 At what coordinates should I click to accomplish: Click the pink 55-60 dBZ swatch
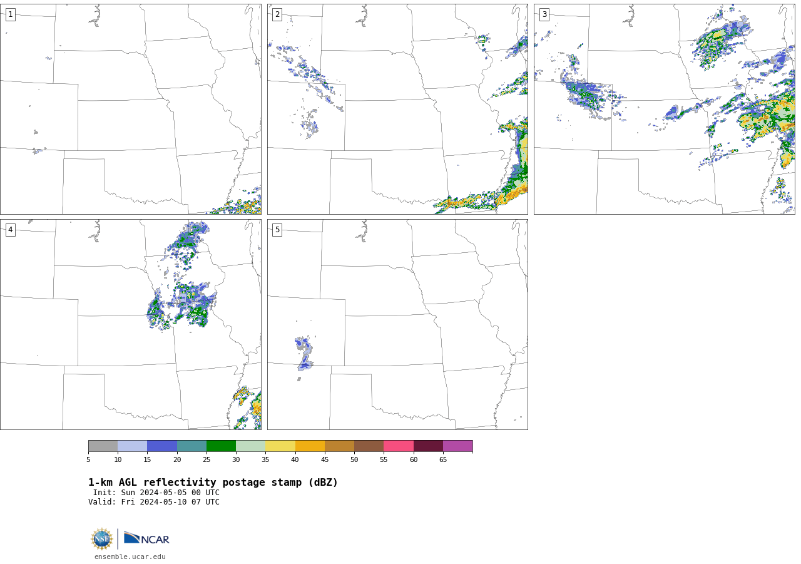399,446
